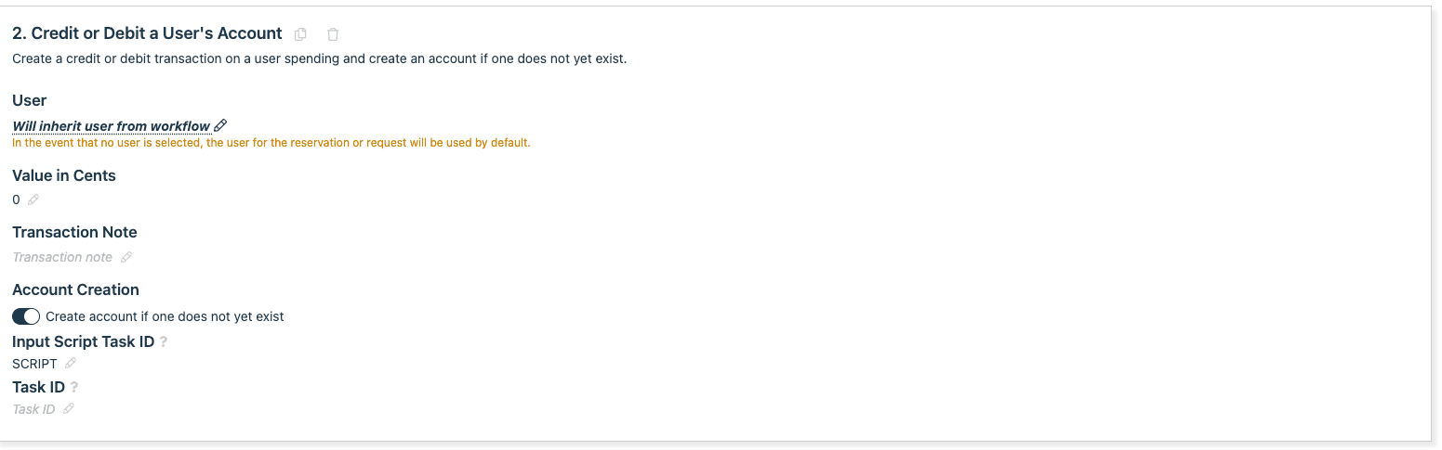This screenshot has width=1442, height=450.
Task: Open help tooltip for Input Script Task ID
Action: [x=164, y=342]
